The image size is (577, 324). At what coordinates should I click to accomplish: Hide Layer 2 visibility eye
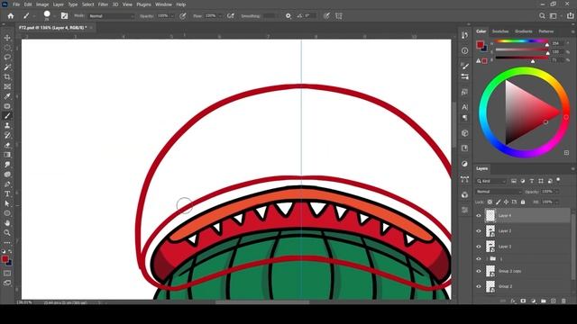point(479,231)
